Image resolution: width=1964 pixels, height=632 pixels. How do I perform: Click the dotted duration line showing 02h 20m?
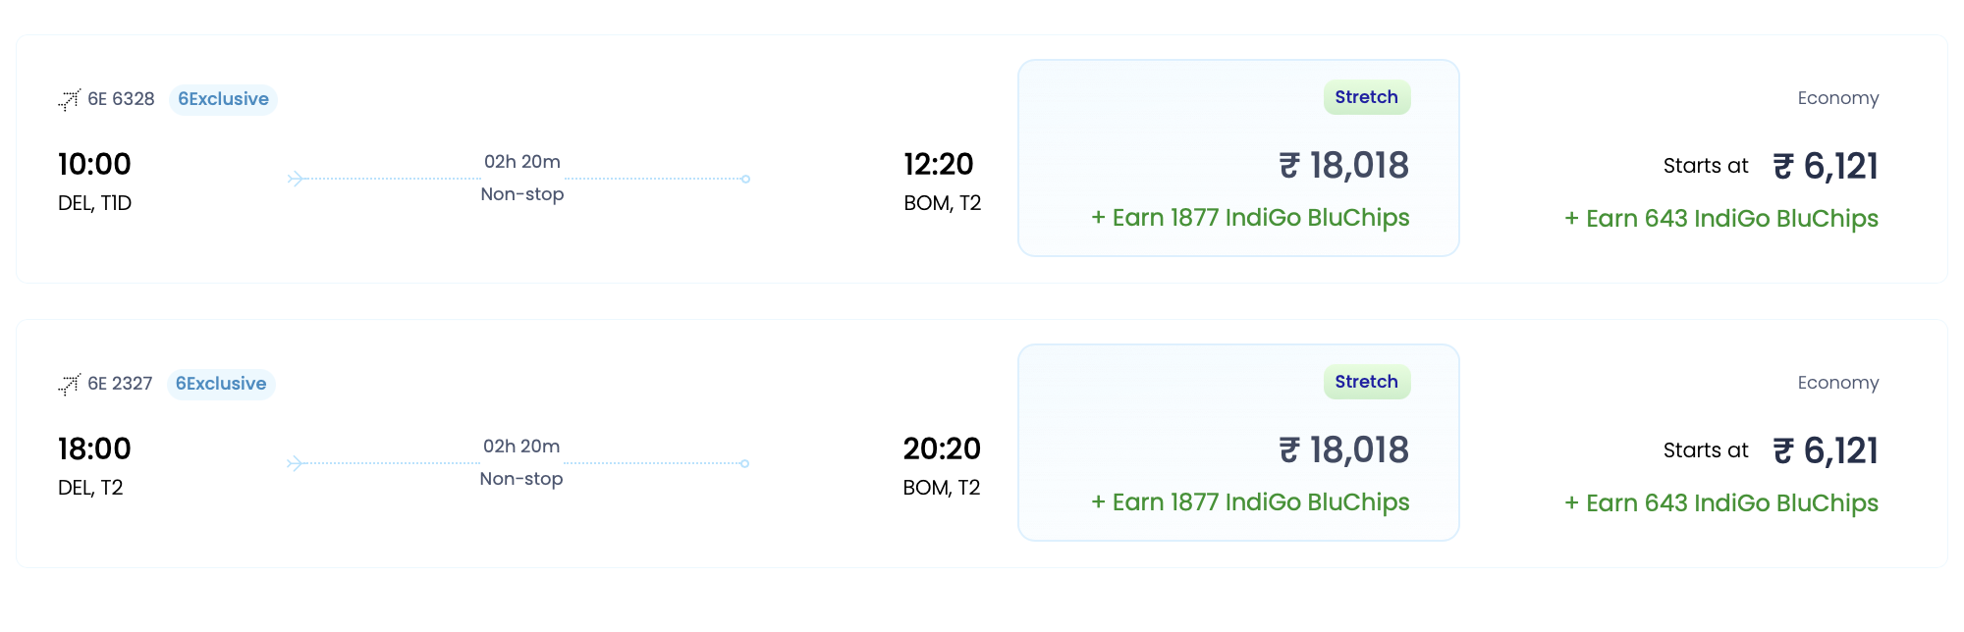[520, 177]
